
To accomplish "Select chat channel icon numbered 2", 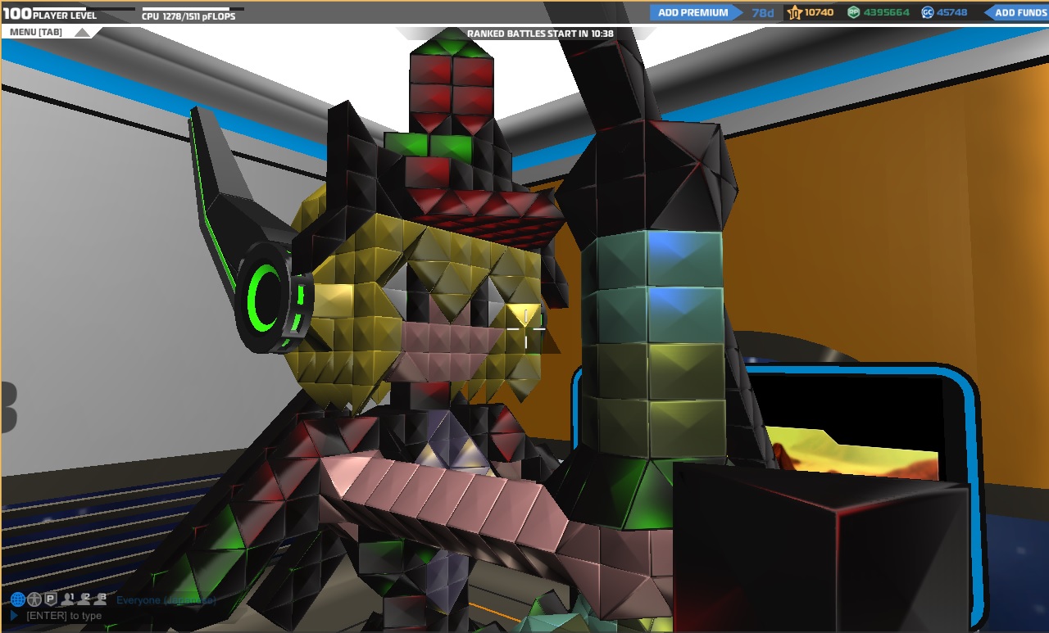I will pos(84,599).
